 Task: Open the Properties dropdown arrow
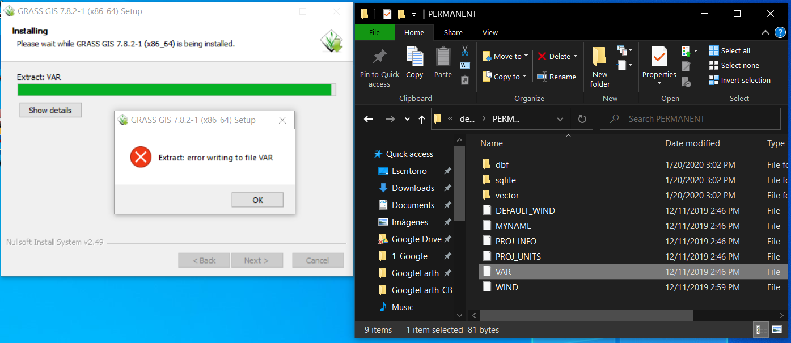point(659,83)
